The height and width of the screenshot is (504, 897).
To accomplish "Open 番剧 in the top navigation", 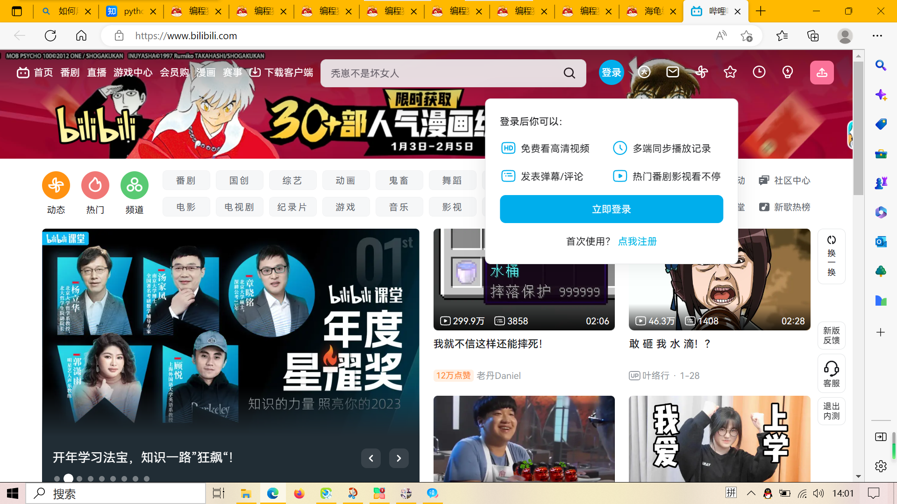I will coord(70,72).
